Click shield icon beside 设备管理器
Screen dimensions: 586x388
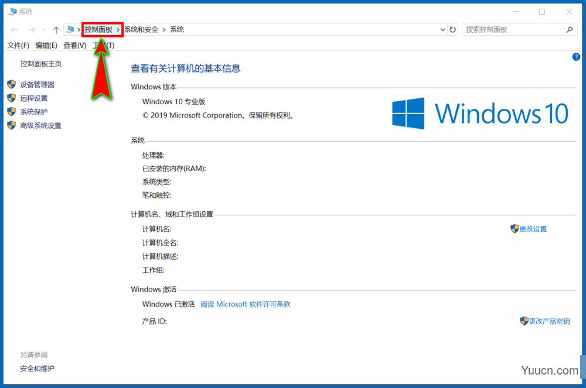tap(12, 84)
